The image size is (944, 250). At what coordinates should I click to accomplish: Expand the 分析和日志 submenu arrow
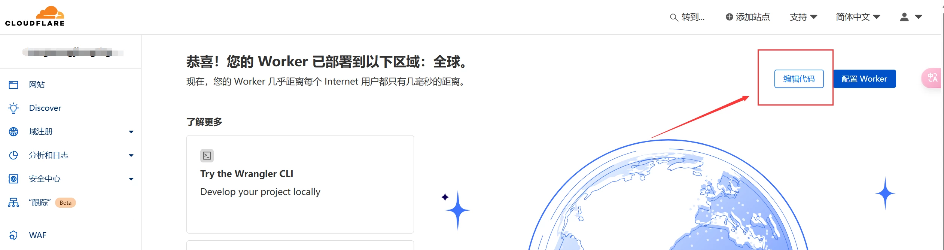[131, 155]
